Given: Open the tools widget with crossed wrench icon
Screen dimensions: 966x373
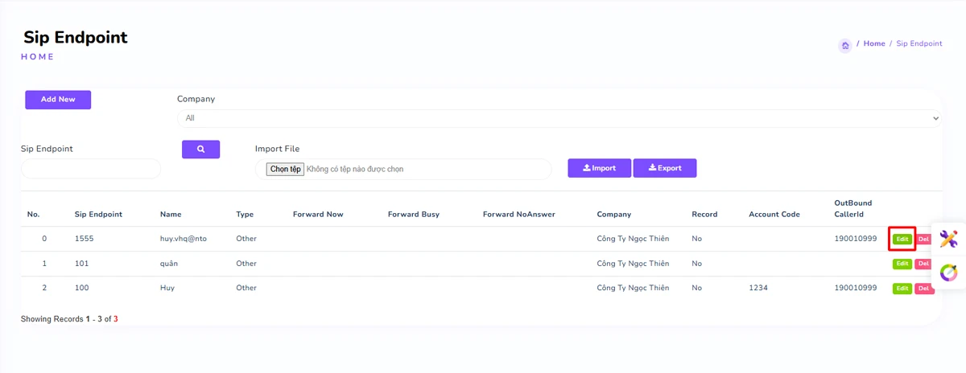Looking at the screenshot, I should [948, 239].
